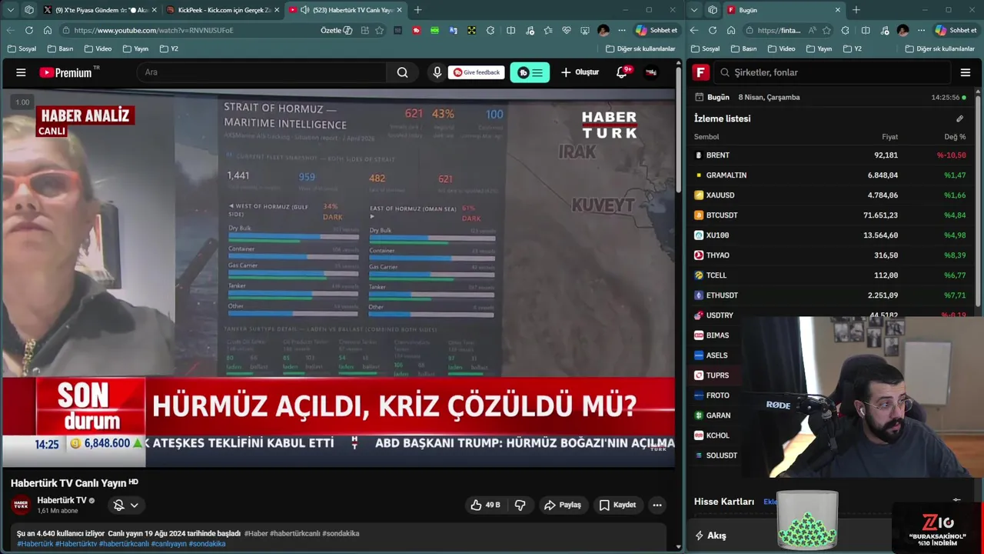Open the Y2 bookmarks folder in Fintables window
This screenshot has width=984, height=554.
coord(852,48)
